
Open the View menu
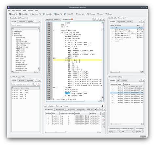coord(25,10)
